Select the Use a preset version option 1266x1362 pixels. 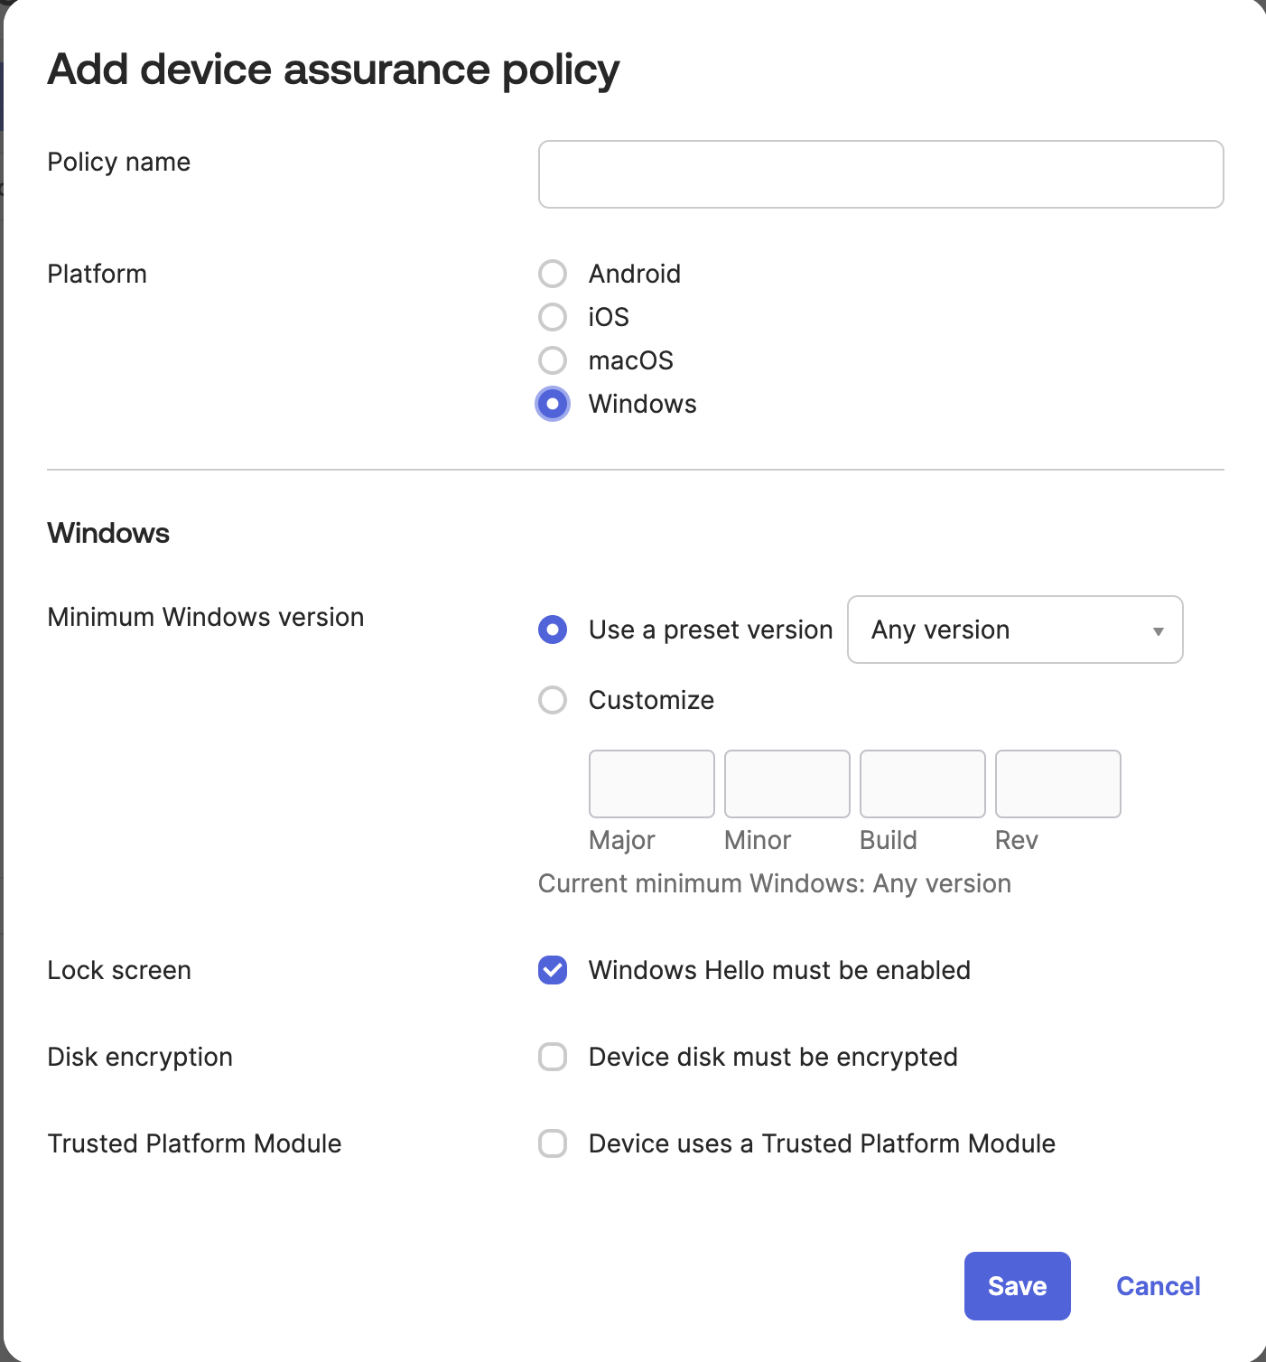(553, 630)
